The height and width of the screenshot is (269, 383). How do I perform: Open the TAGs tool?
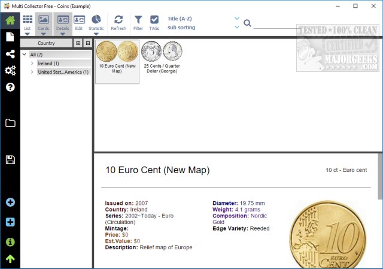[x=154, y=23]
